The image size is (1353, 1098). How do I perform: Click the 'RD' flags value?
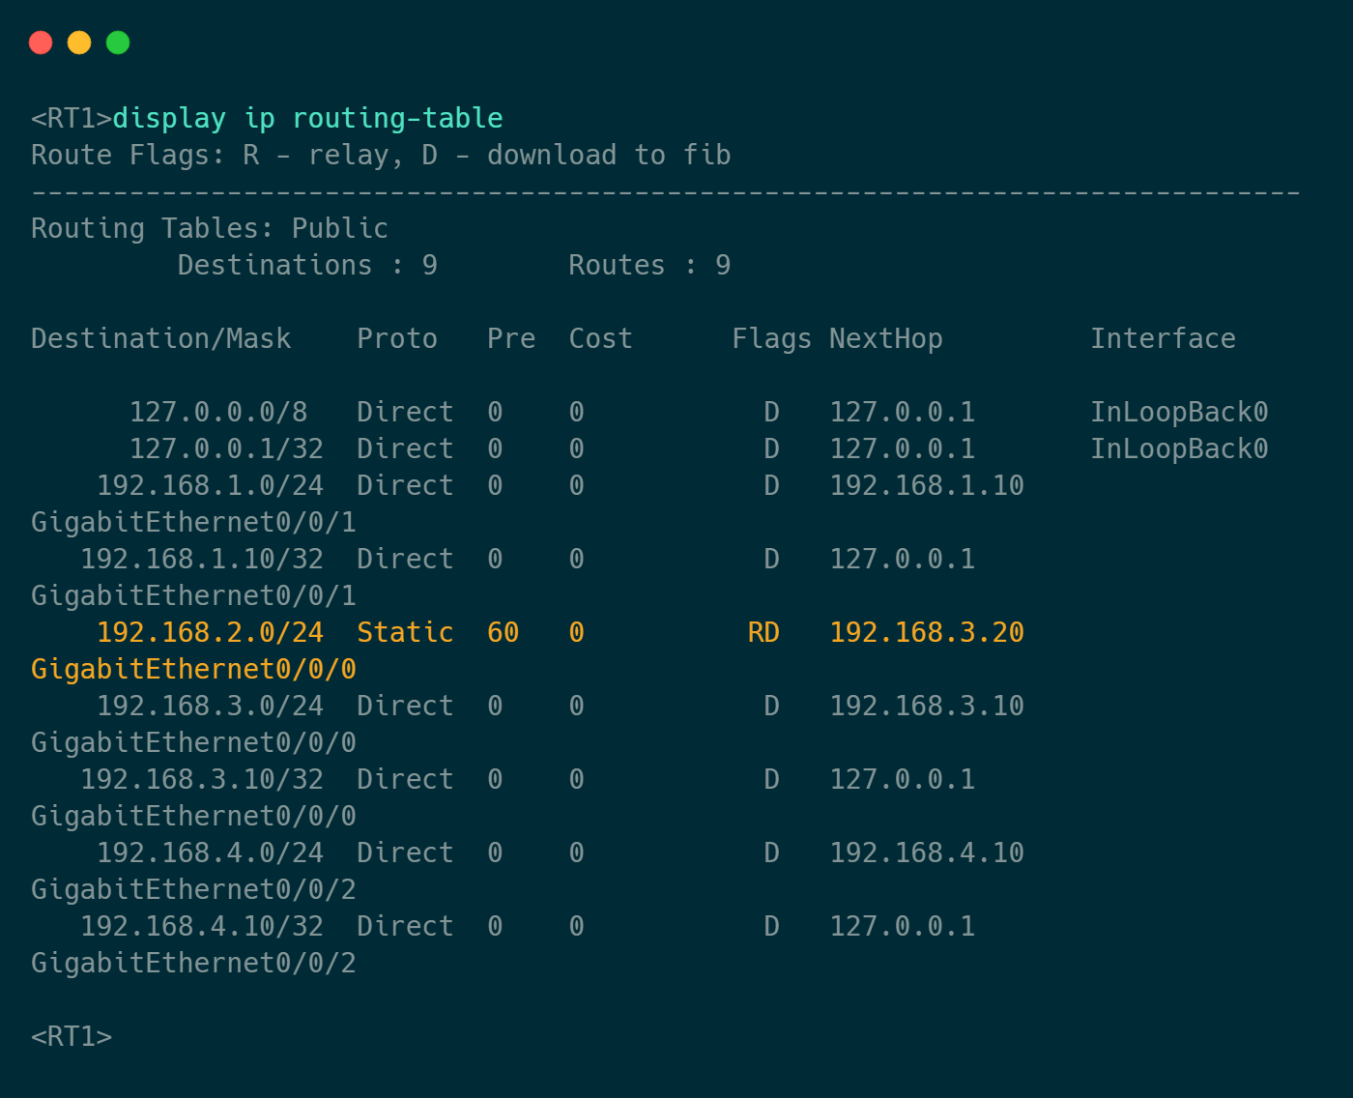pos(763,632)
